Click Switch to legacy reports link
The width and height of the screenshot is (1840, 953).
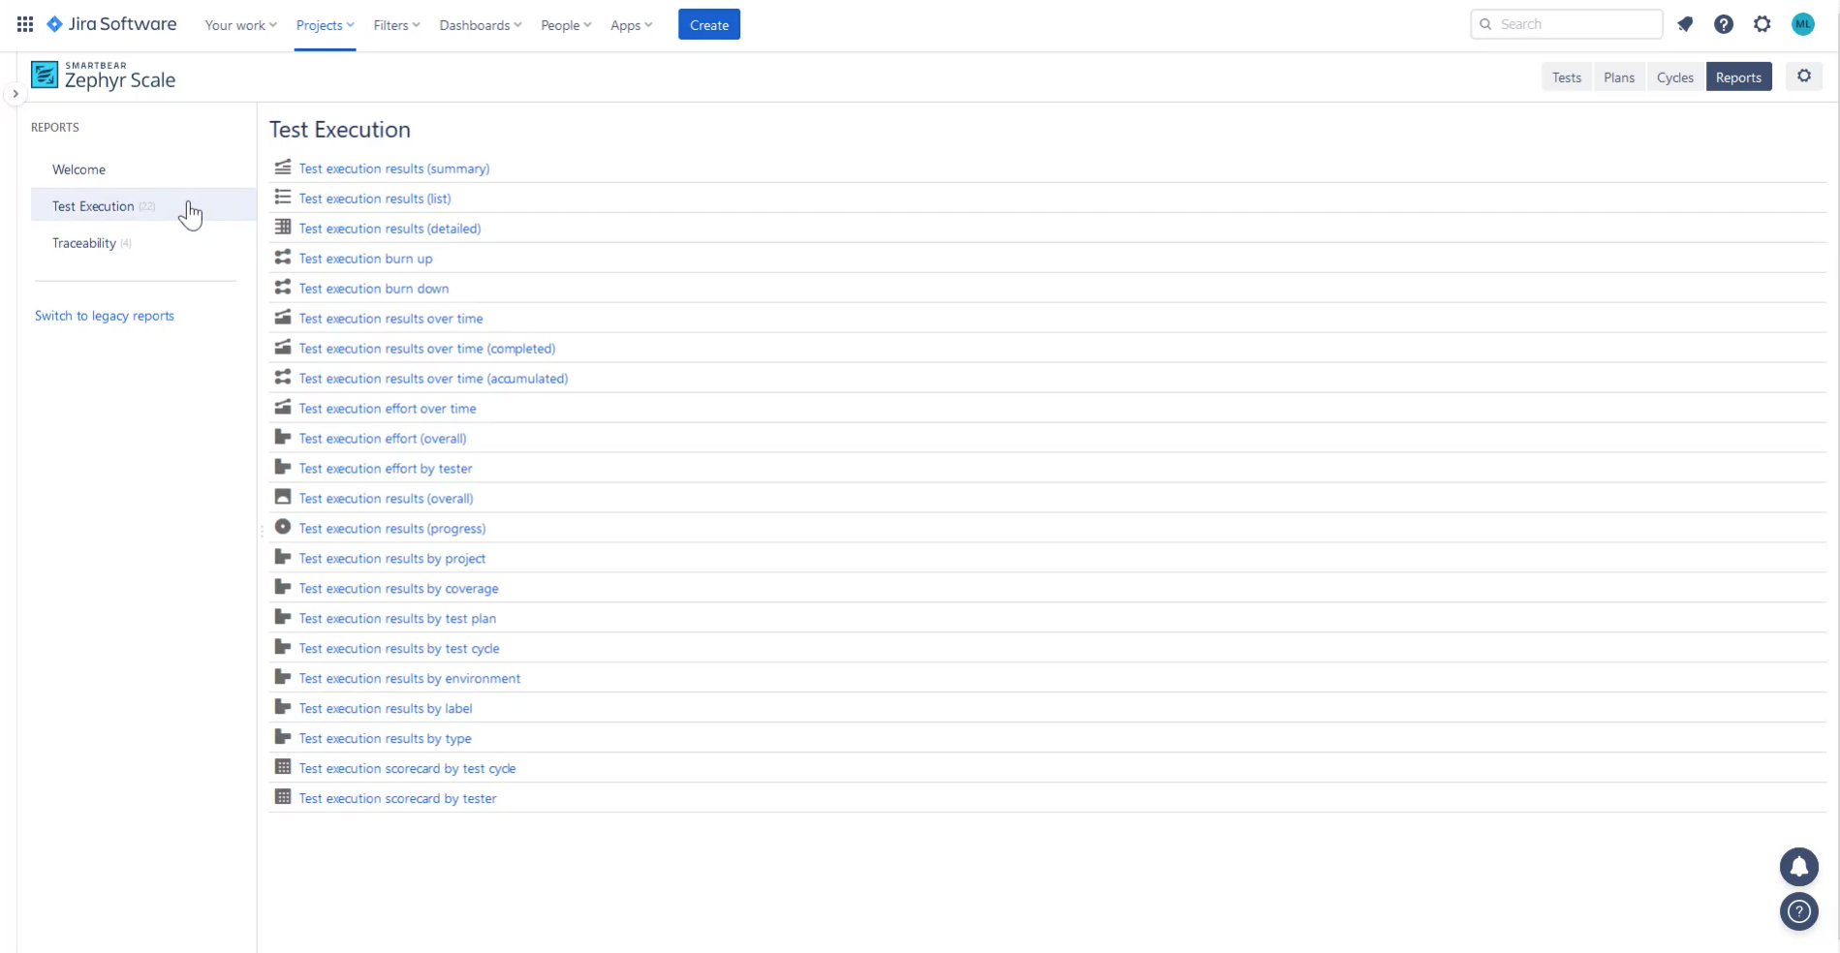pyautogui.click(x=105, y=316)
